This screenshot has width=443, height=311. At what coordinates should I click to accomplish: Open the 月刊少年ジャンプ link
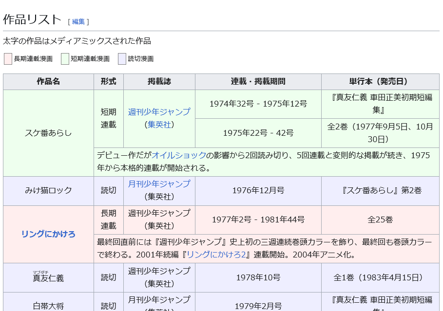(x=159, y=183)
